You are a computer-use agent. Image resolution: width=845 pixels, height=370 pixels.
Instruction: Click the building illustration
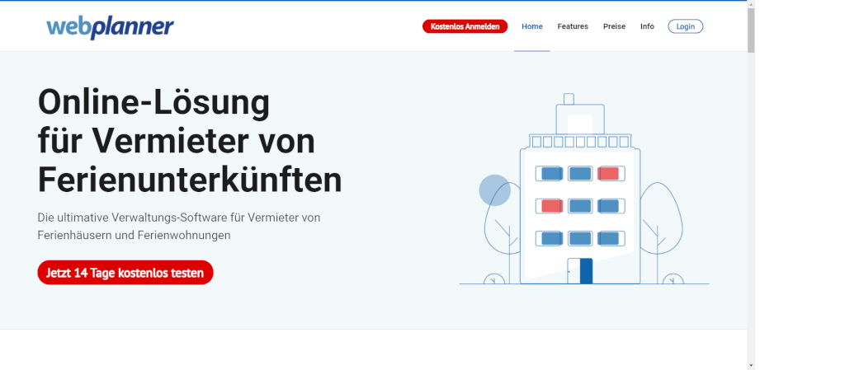584,190
